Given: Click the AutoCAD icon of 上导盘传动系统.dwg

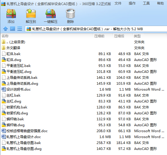Looking at the screenshot, I should click(x=4, y=83).
